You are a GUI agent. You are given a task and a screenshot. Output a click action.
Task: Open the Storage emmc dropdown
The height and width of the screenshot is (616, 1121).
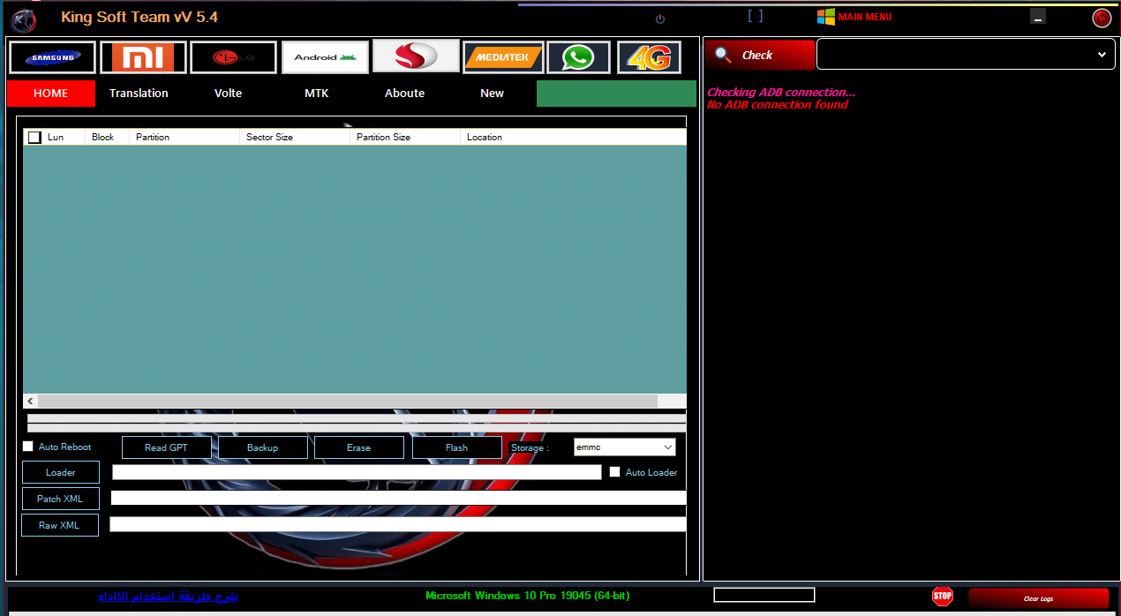coord(624,447)
